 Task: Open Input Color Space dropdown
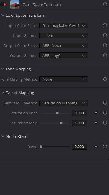(64, 26)
